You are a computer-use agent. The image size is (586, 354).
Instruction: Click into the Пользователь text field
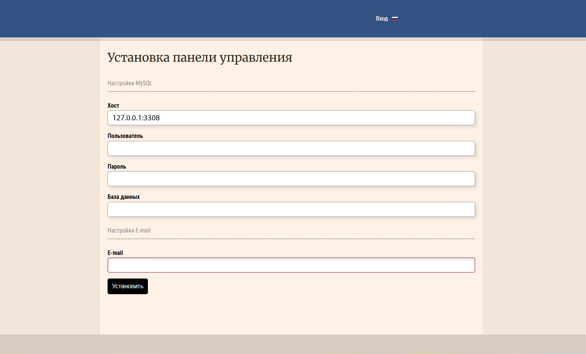coord(291,148)
